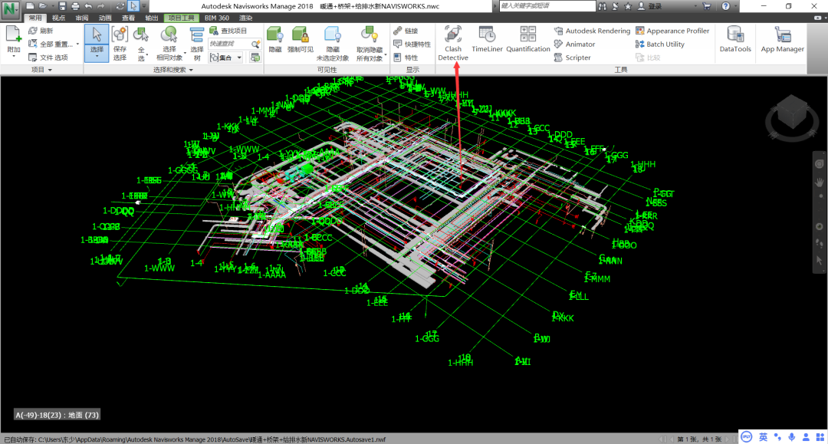
Task: Launch the TimeLiner tool
Action: [x=487, y=40]
